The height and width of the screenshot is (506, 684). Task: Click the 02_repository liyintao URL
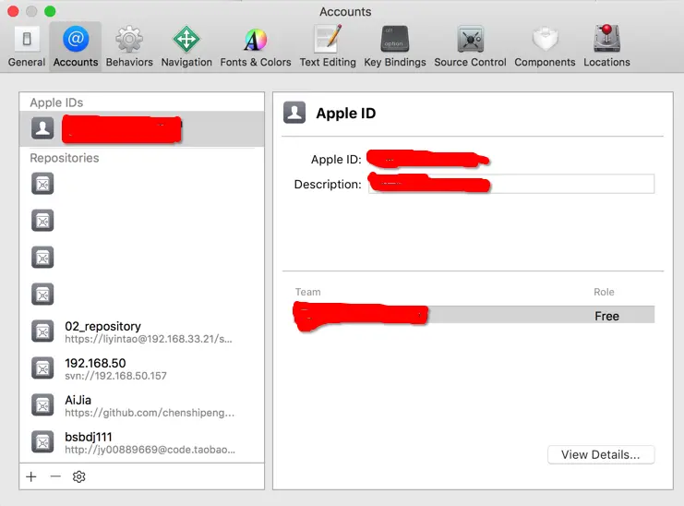(x=149, y=339)
